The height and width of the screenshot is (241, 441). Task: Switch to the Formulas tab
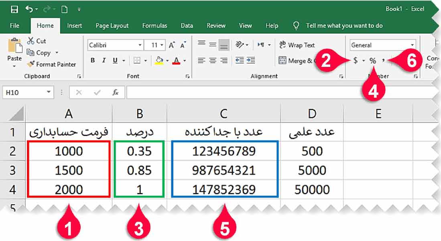(x=154, y=26)
